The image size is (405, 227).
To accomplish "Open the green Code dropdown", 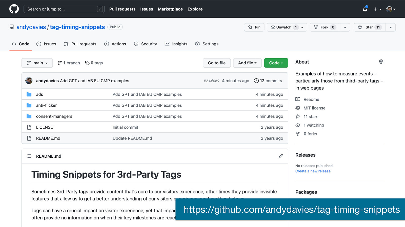I will coord(276,63).
